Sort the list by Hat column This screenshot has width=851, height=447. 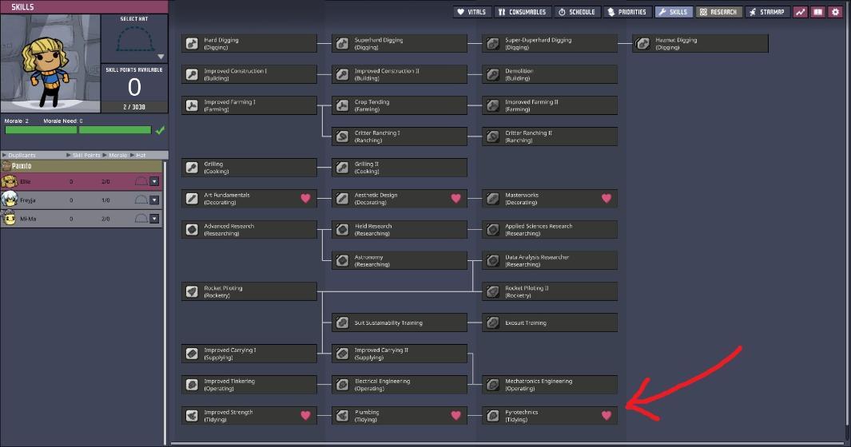point(138,155)
